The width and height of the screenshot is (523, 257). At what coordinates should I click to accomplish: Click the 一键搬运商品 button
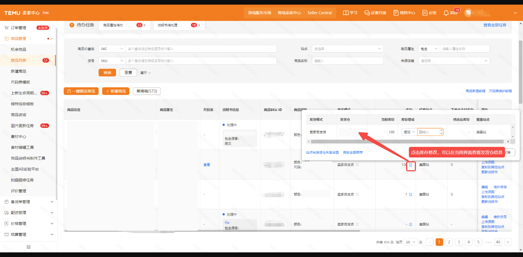81,91
